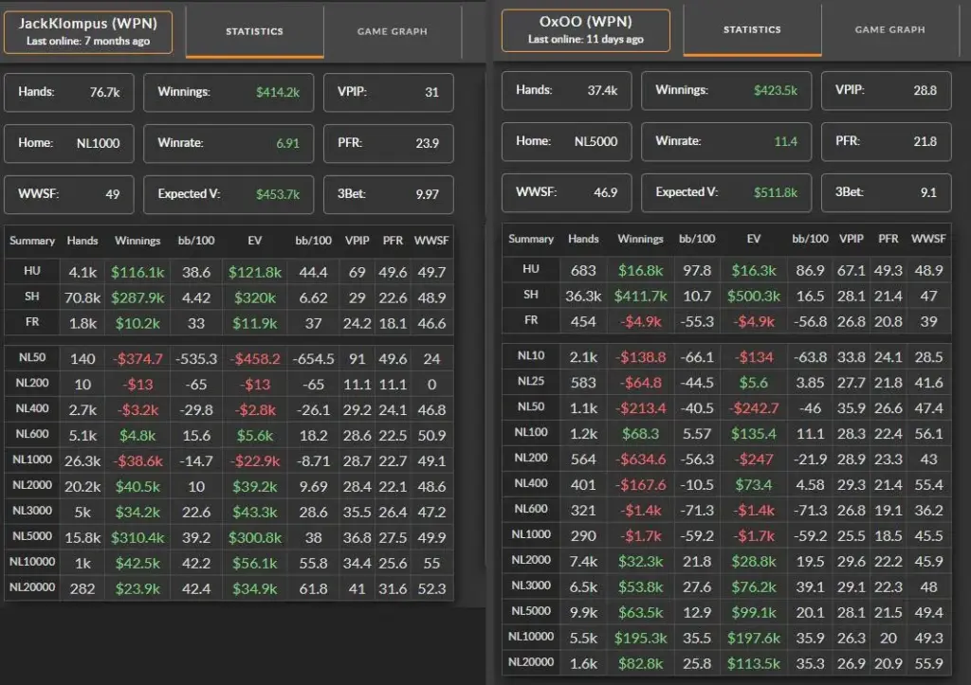Open Game Graph tab in JackKlompus panel
971x685 pixels.
[x=393, y=31]
